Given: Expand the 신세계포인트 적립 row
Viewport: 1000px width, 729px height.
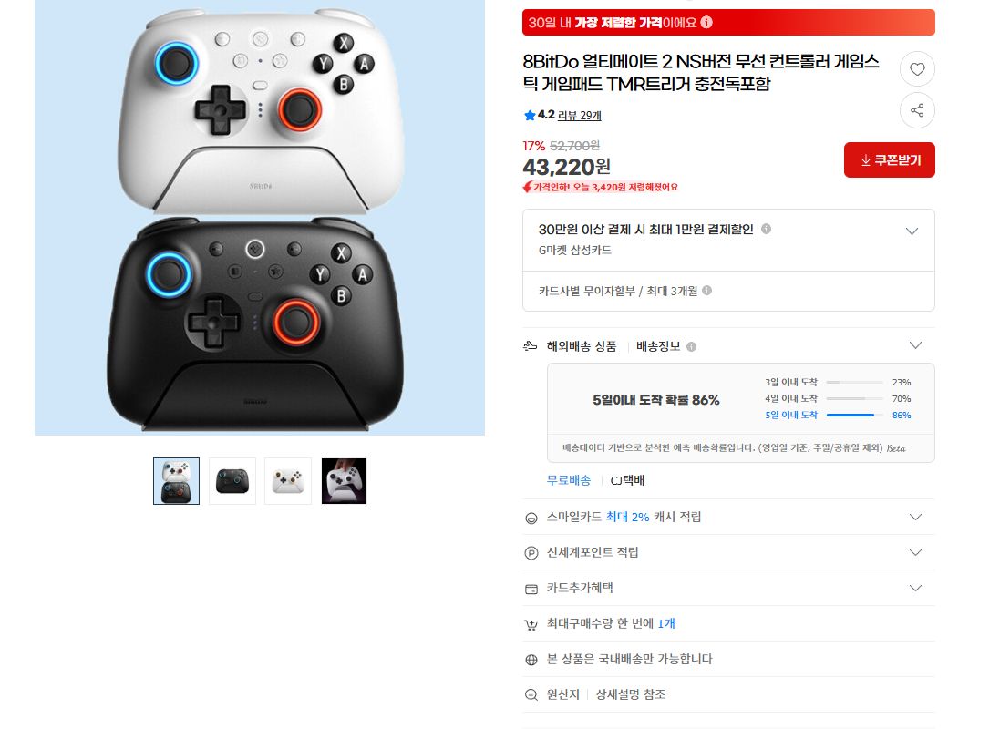Looking at the screenshot, I should tap(915, 552).
